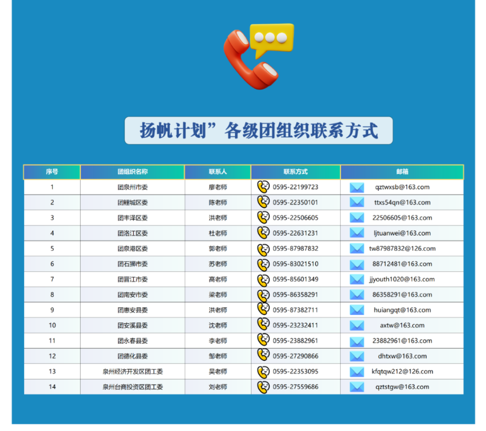Click the title banner 各级团组织联系方式
Image resolution: width=486 pixels, height=431 pixels.
(258, 130)
